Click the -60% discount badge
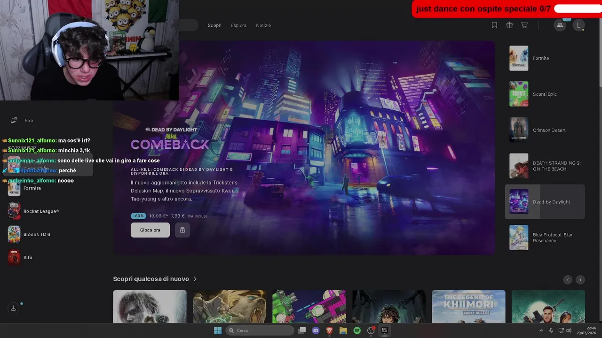Image resolution: width=602 pixels, height=338 pixels. click(x=138, y=216)
